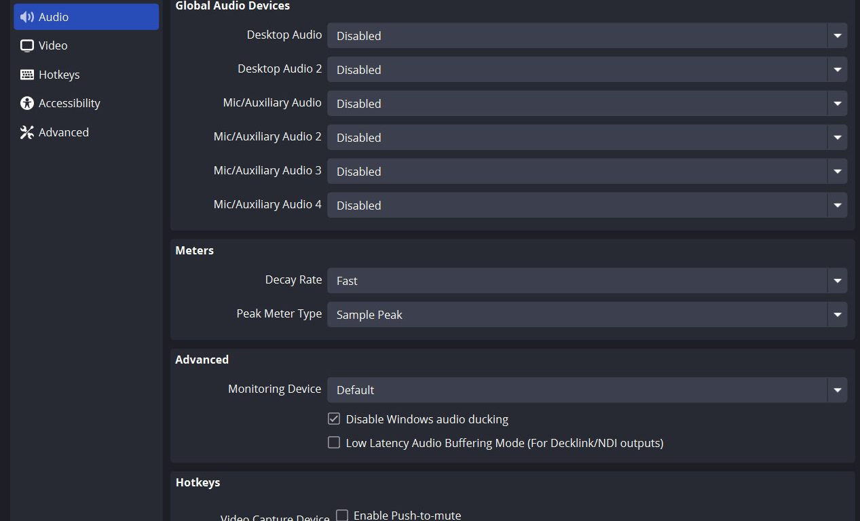Select the Monitoring Device combo box
The image size is (860, 521).
586,390
